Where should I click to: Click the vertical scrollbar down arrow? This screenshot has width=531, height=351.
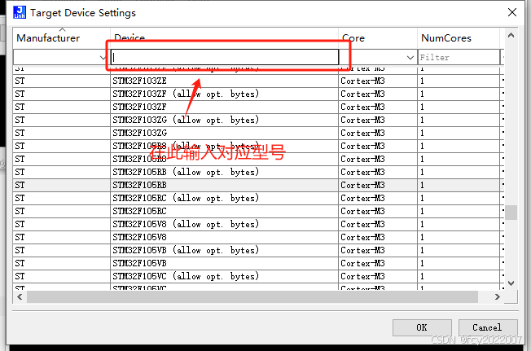point(511,283)
